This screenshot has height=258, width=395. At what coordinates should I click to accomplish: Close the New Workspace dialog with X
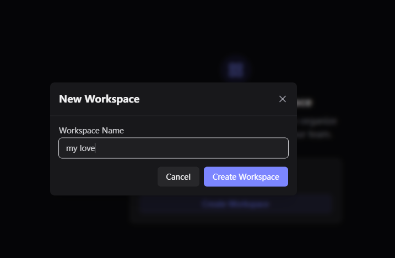pos(283,99)
